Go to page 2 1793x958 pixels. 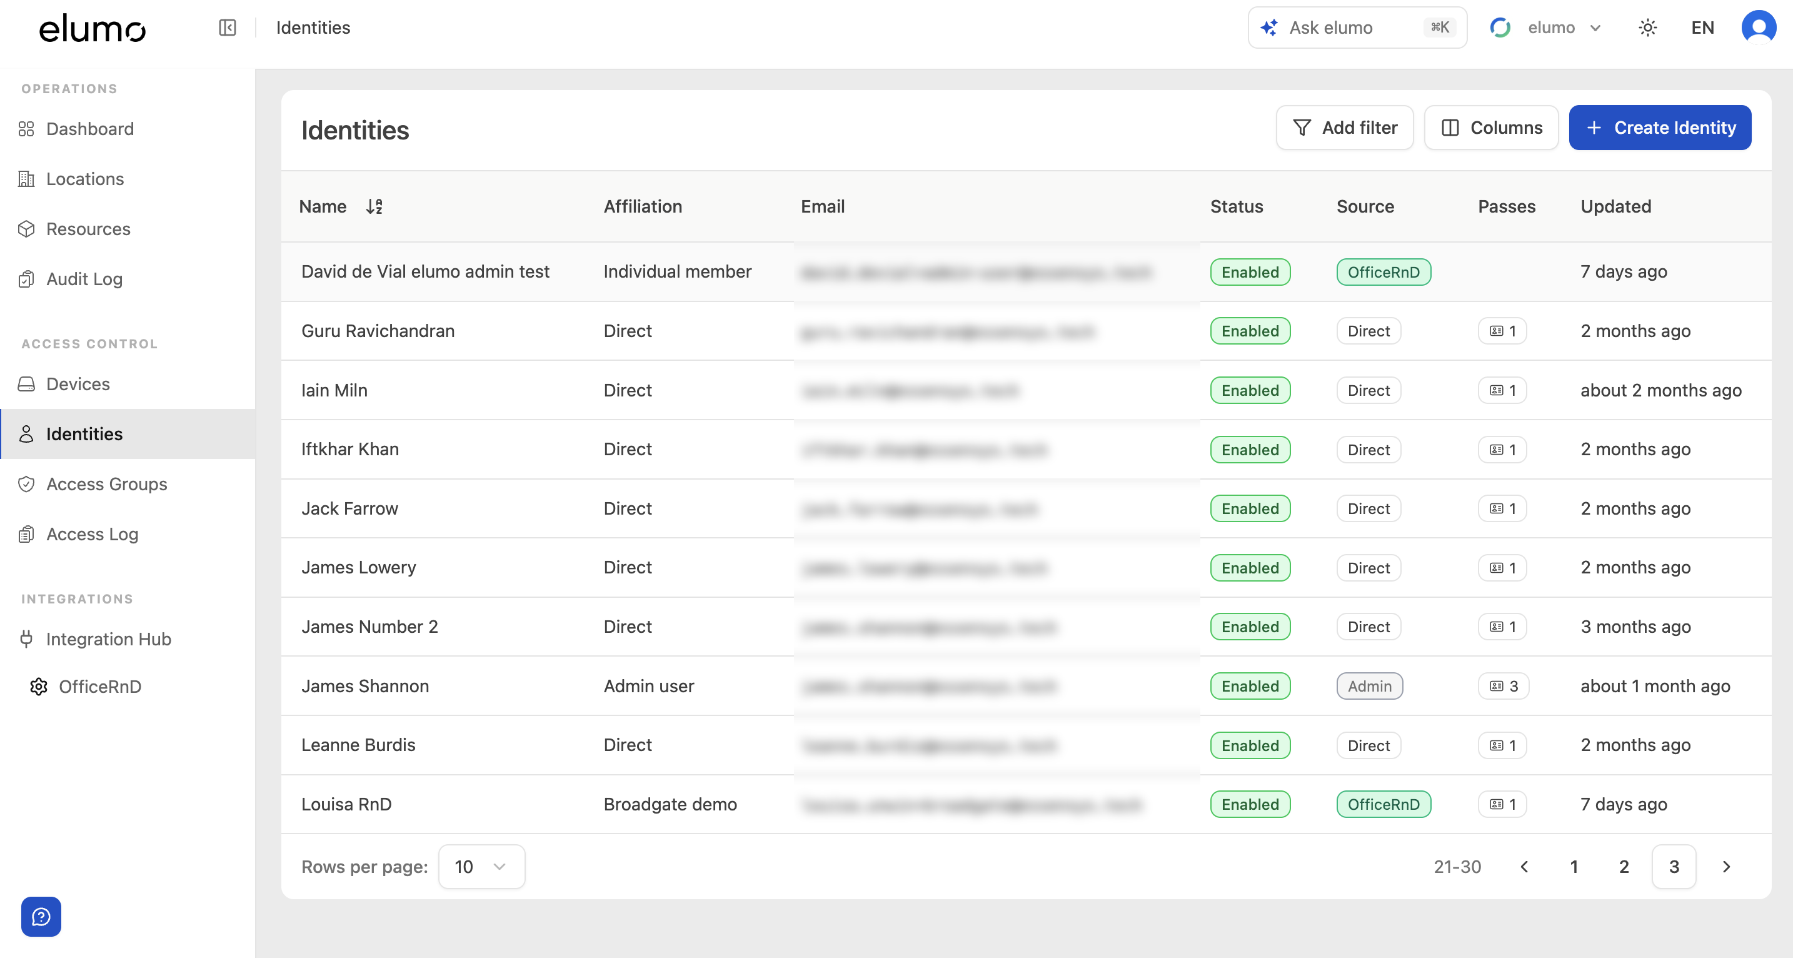(x=1624, y=867)
